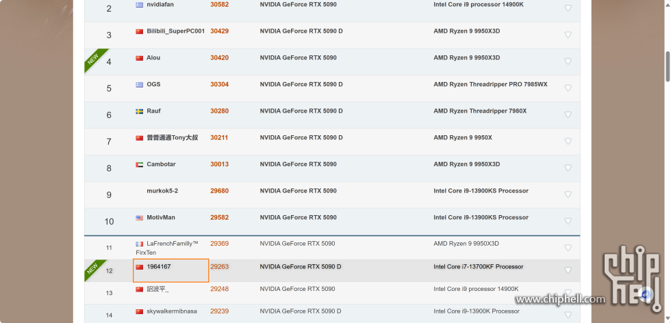Viewport: 671px width, 323px height.
Task: Click AMD Ryzen 9 9950X in rank 7
Action: pyautogui.click(x=463, y=137)
